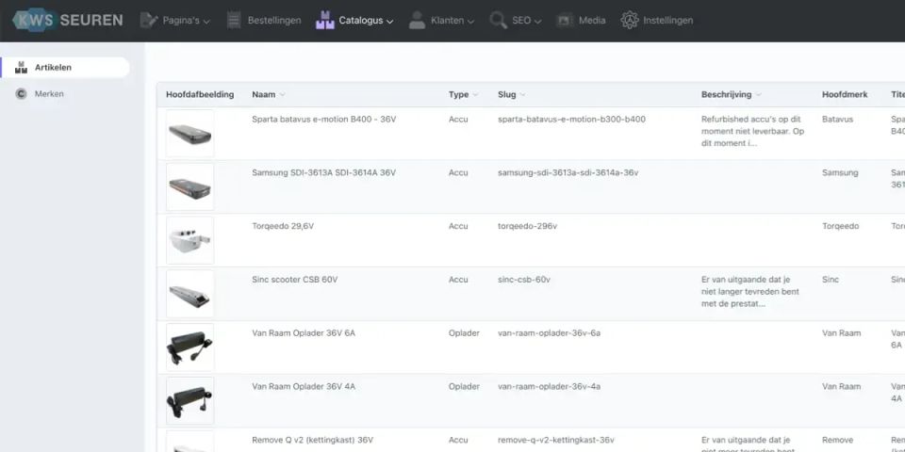Open the Catalogus menu

click(x=354, y=20)
